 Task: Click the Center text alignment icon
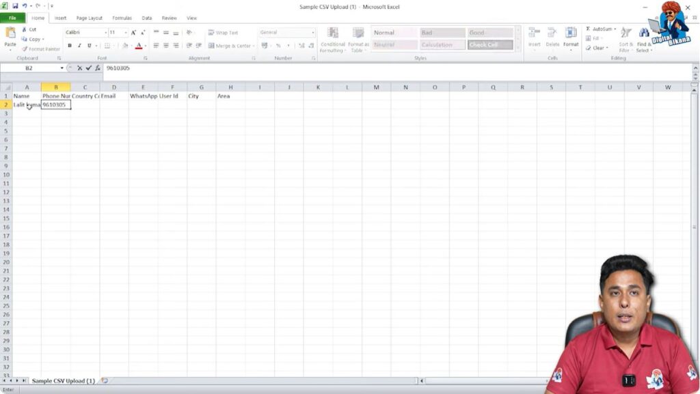166,46
